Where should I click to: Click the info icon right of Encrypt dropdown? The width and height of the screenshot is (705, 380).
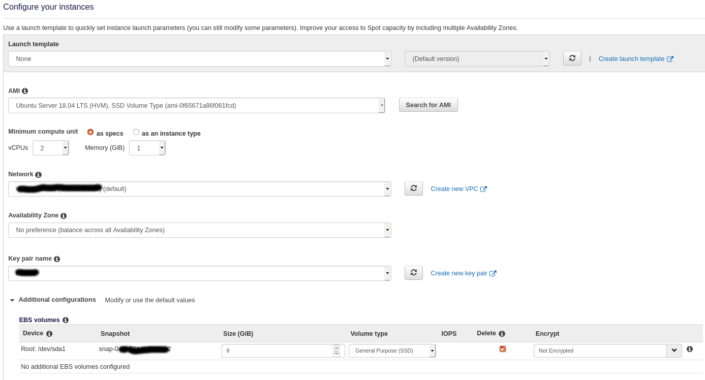pos(690,349)
